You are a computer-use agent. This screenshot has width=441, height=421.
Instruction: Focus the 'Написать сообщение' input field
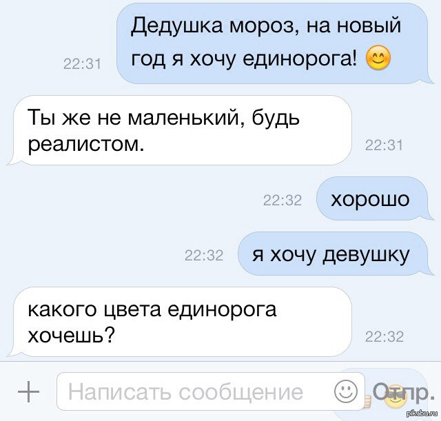pyautogui.click(x=211, y=392)
